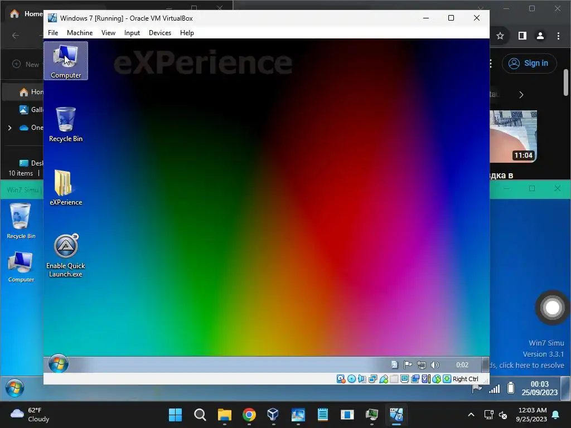
Task: Click the floating circular button in Win7 Simu
Action: (x=552, y=308)
